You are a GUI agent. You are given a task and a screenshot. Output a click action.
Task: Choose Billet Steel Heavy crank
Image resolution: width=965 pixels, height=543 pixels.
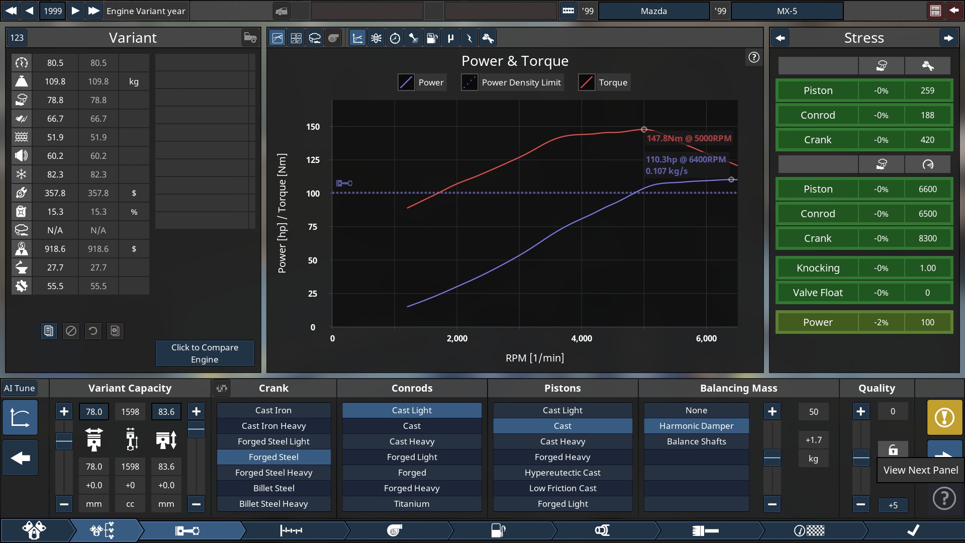pos(273,504)
